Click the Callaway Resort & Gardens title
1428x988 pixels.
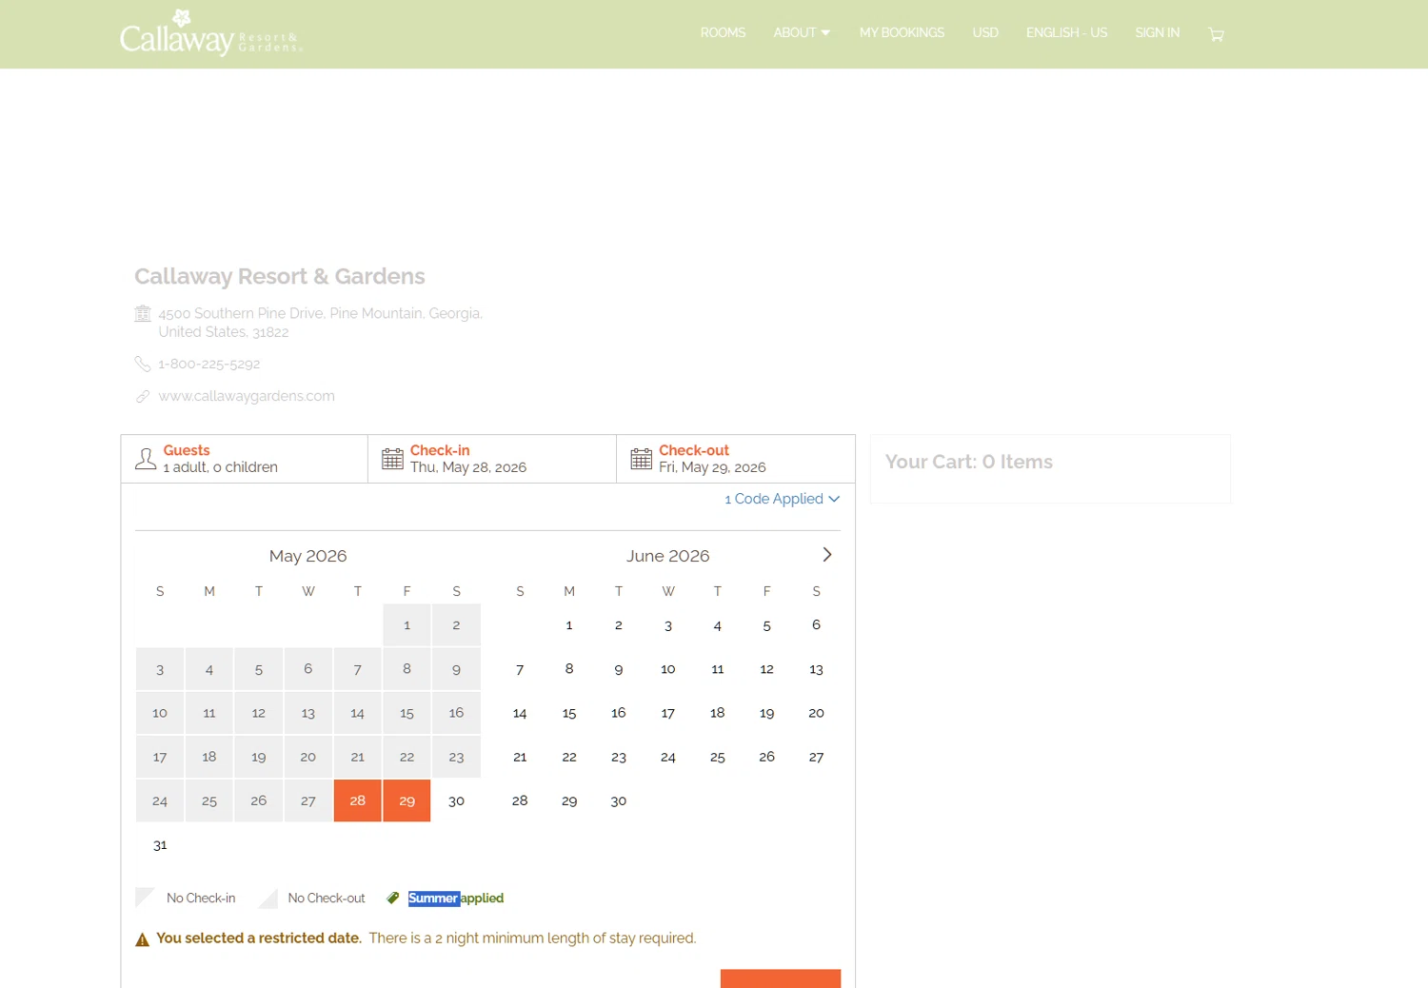pyautogui.click(x=280, y=276)
